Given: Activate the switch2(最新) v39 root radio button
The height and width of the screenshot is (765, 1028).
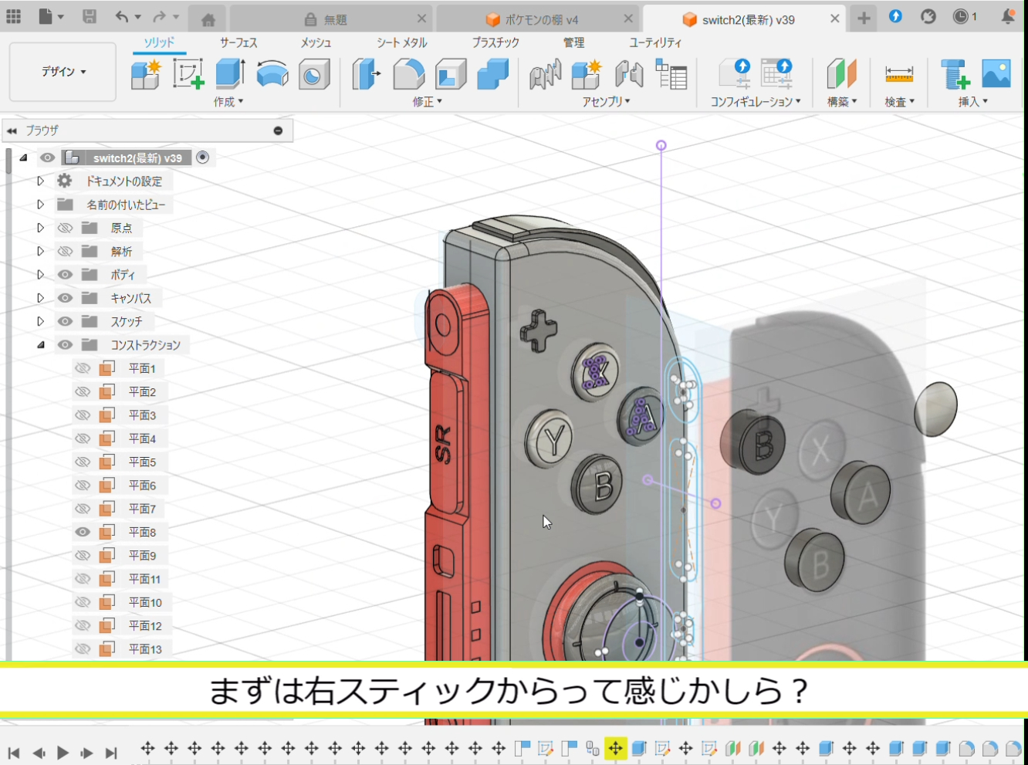Looking at the screenshot, I should tap(202, 157).
